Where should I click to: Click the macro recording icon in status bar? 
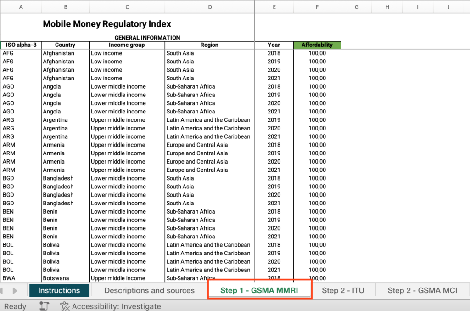tap(44, 306)
